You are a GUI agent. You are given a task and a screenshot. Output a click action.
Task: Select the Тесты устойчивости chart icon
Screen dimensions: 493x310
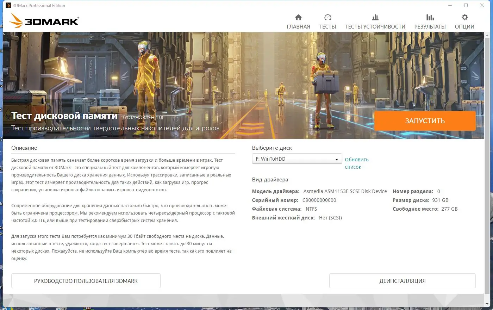[x=375, y=17]
